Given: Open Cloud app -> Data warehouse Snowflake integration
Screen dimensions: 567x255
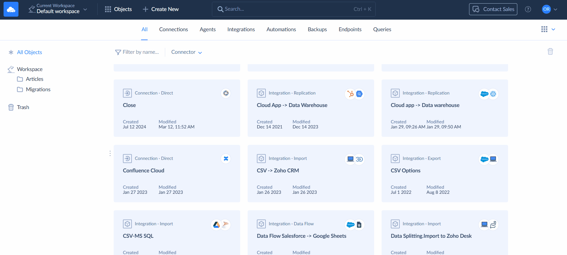Looking at the screenshot, I should pyautogui.click(x=425, y=105).
